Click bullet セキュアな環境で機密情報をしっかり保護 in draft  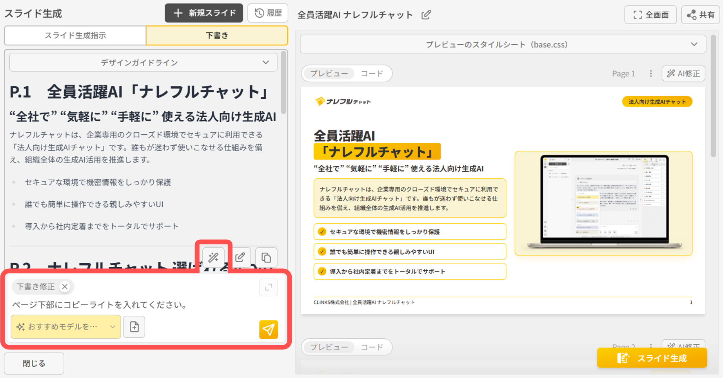[x=98, y=182]
